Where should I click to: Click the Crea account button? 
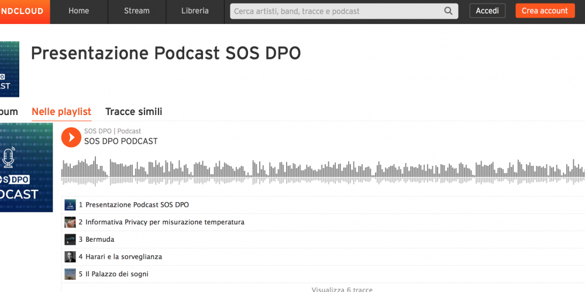(x=545, y=11)
